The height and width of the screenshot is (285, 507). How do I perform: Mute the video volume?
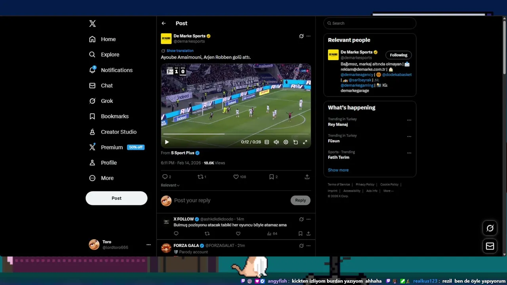[x=276, y=142]
